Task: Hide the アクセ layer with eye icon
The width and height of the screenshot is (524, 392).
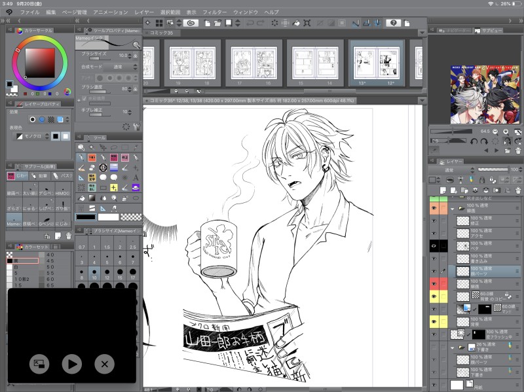Action: click(434, 234)
